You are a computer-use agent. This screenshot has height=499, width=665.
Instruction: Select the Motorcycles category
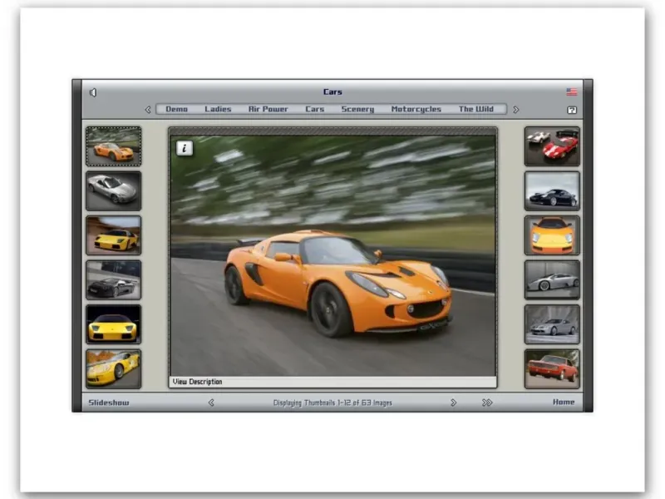click(416, 109)
